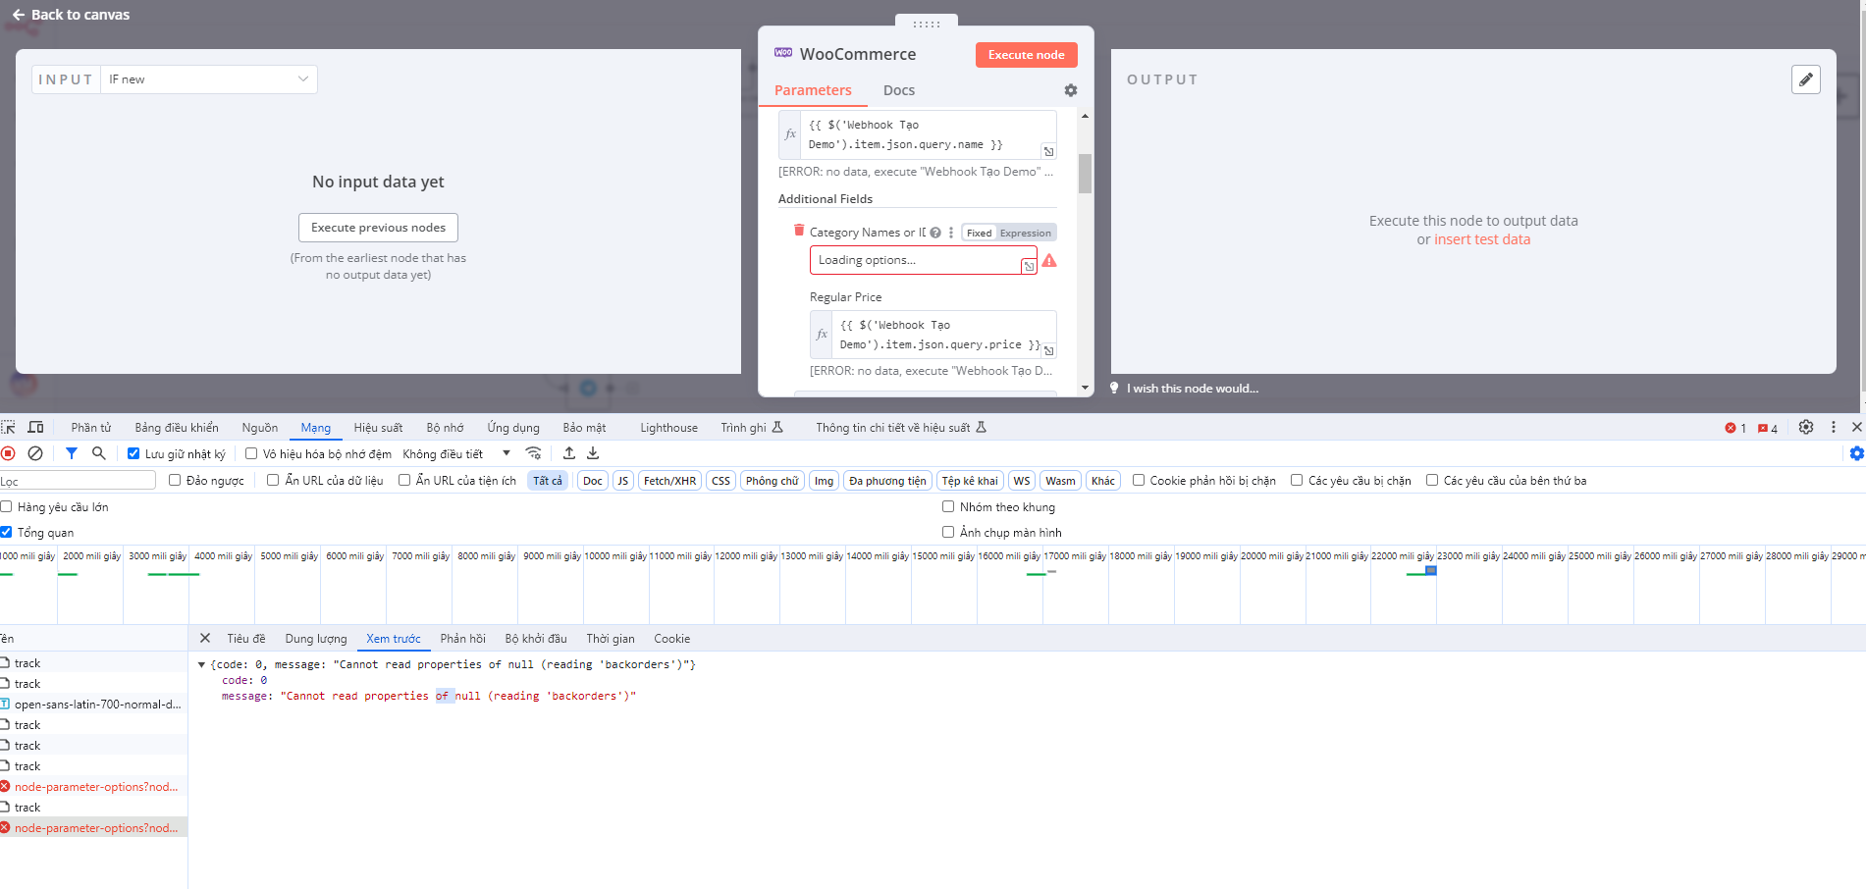The height and width of the screenshot is (889, 1866).
Task: Open WooCommerce node settings gear
Action: point(1071,90)
